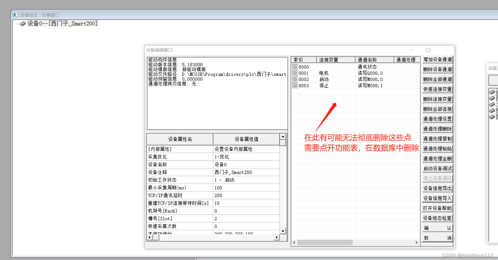498x260 pixels.
Task: Select the 机架号[Rack] property name
Action: click(180, 211)
